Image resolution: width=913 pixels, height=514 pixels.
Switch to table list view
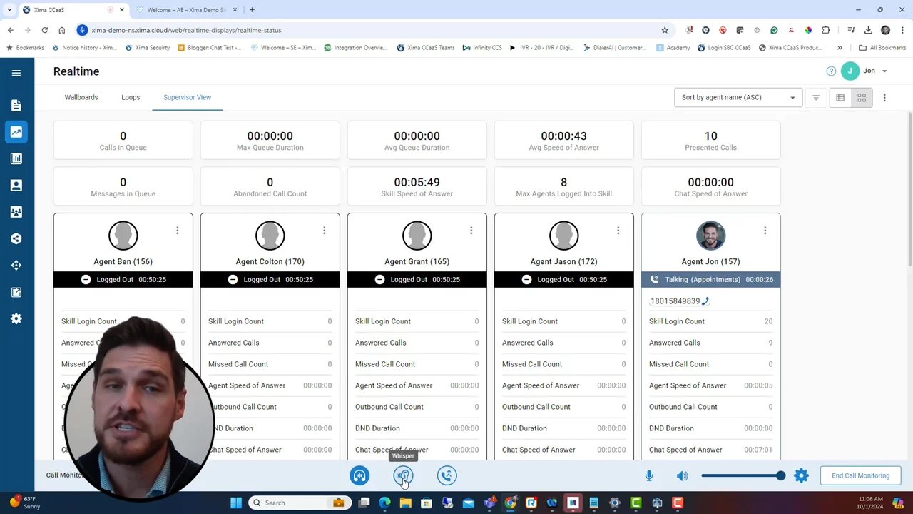coord(840,98)
